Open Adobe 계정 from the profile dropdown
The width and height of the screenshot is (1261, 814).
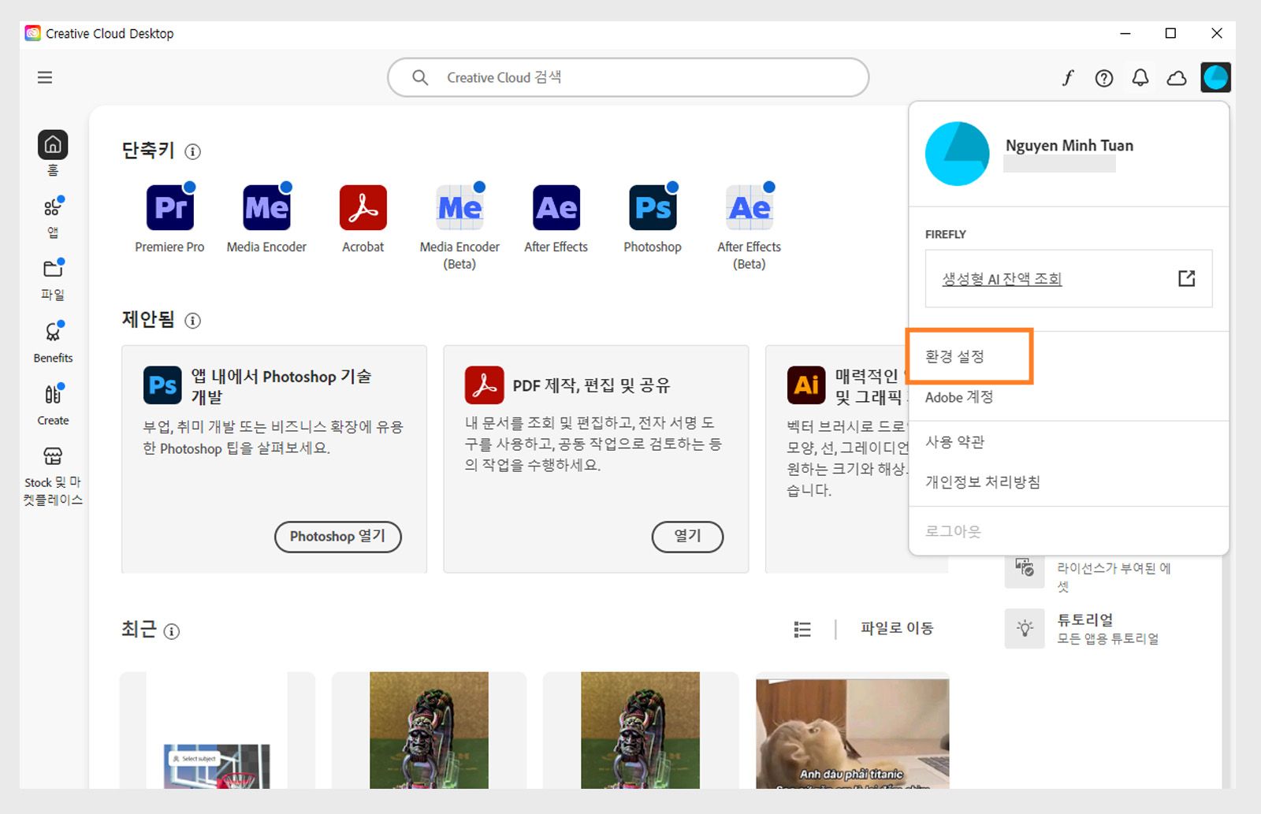pos(958,398)
